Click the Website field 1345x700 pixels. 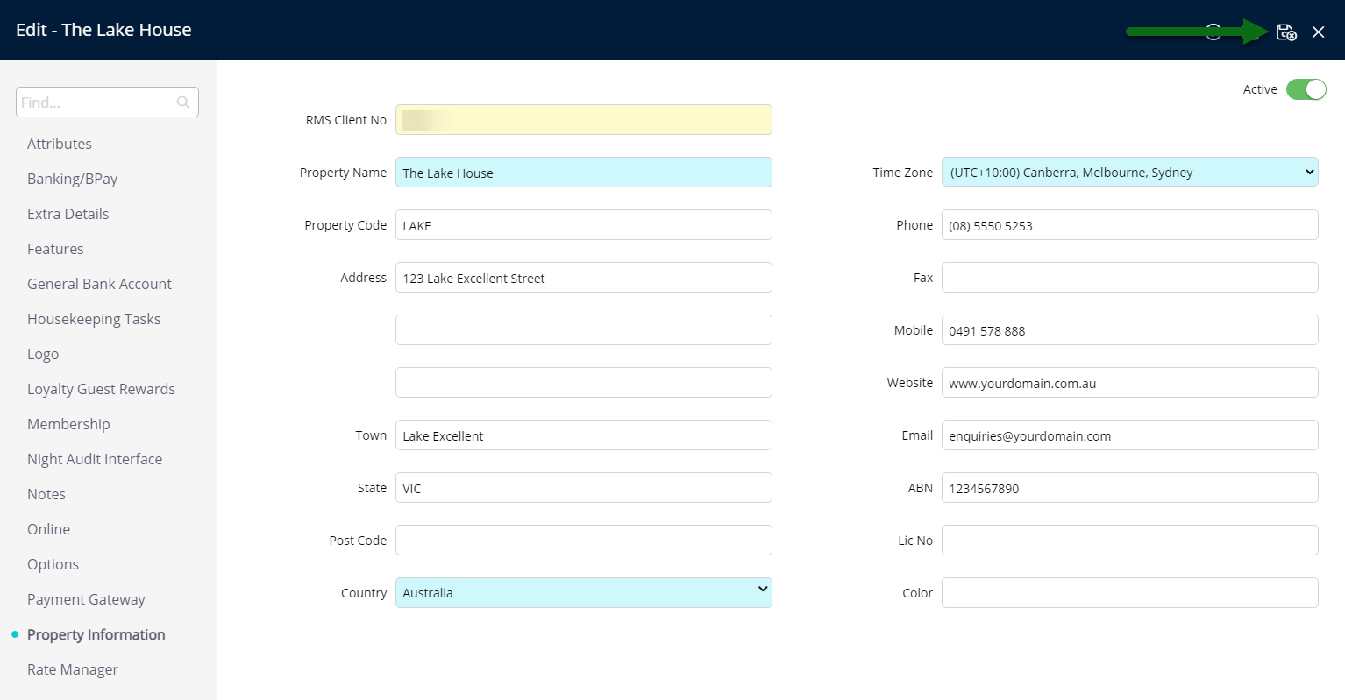point(1130,383)
